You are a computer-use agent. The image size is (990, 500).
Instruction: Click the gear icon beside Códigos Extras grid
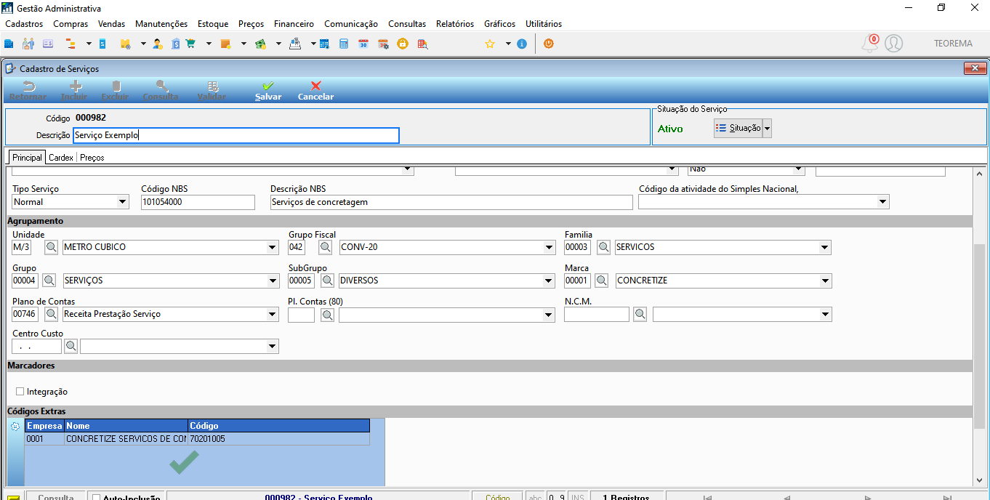tap(15, 427)
